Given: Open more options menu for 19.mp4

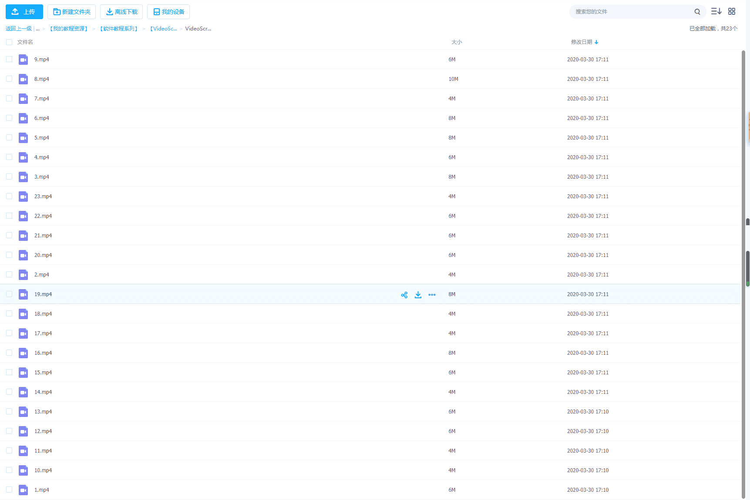Looking at the screenshot, I should click(x=432, y=295).
